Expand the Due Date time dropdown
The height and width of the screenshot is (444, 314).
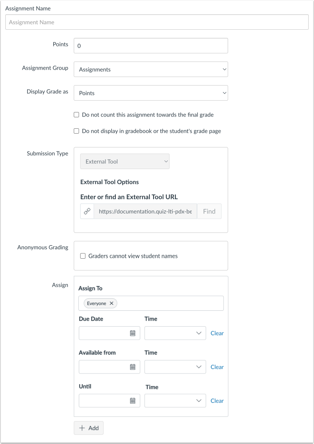click(x=175, y=333)
